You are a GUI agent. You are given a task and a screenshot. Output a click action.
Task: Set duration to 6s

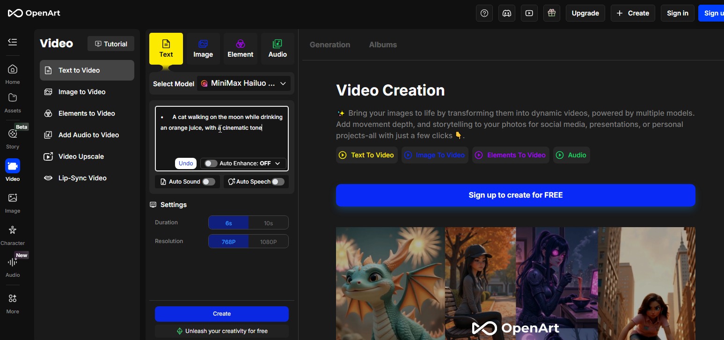pyautogui.click(x=228, y=223)
